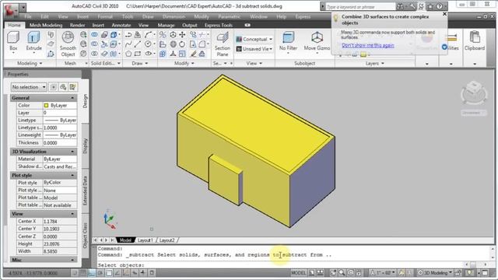This screenshot has height=280, width=498.
Task: Collapse the General properties section
Action: (72, 98)
